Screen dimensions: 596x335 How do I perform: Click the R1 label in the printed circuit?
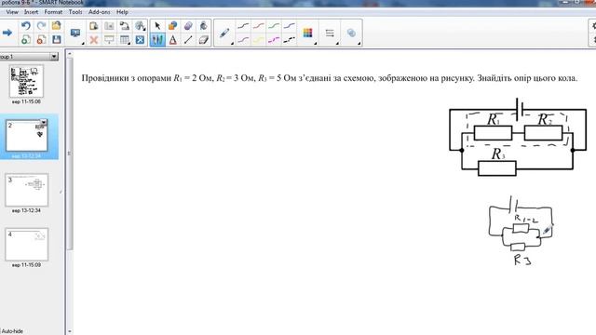pos(494,120)
